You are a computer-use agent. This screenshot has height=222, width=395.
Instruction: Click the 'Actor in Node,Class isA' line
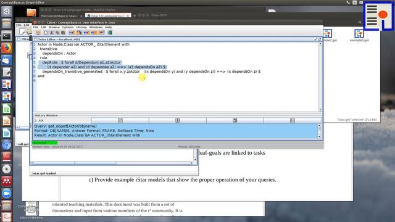point(83,44)
